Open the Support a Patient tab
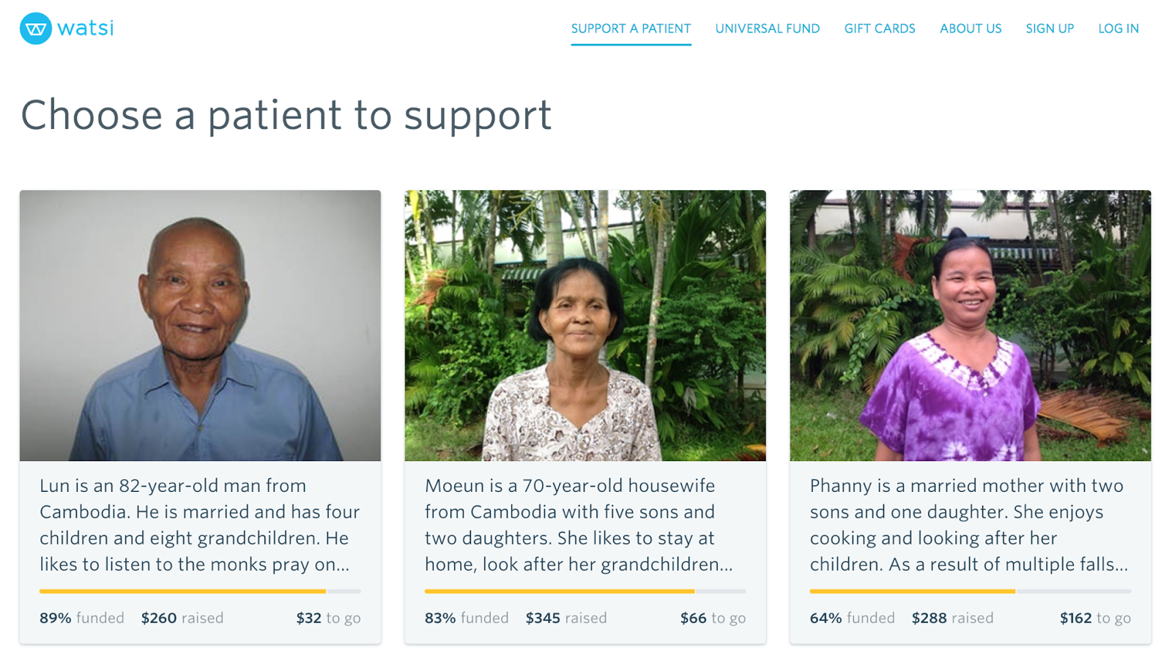1172x658 pixels. 631,29
